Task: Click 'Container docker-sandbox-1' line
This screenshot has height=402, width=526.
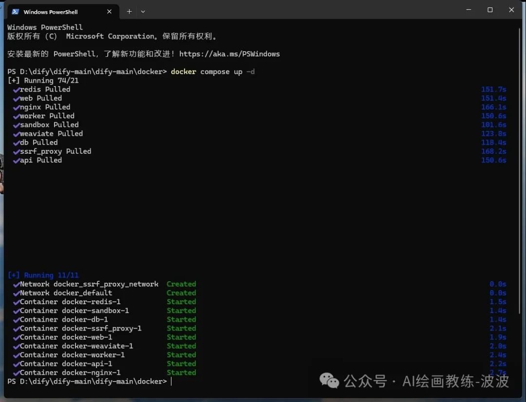Action: tap(71, 311)
